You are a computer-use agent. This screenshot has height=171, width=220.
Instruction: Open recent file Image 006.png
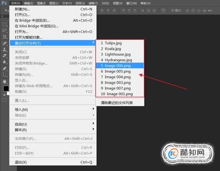click(x=120, y=66)
